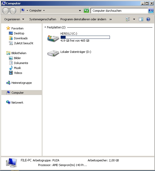
Task: Open the Dokumente library
Action: (x=21, y=63)
